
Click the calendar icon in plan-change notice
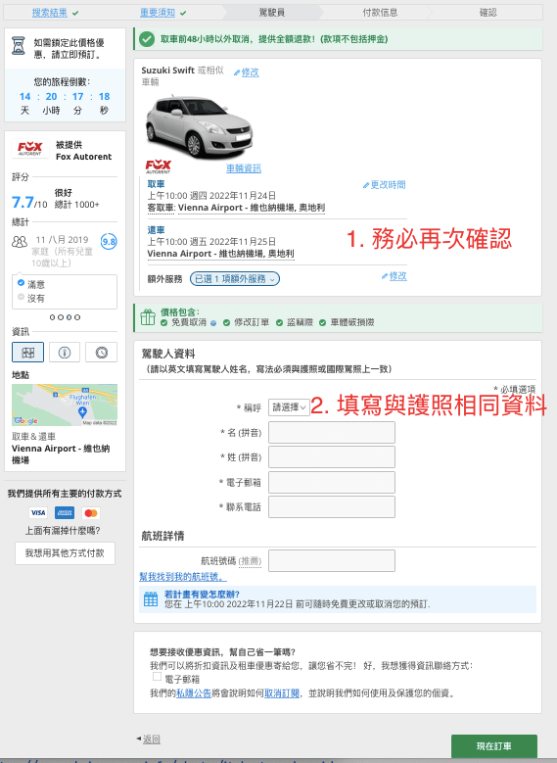pos(151,599)
